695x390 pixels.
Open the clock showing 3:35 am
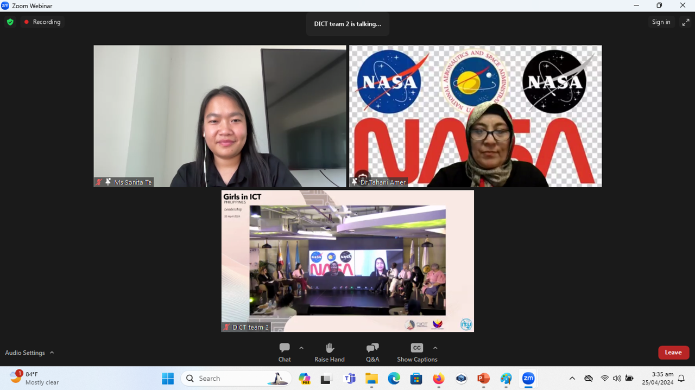[x=658, y=379]
